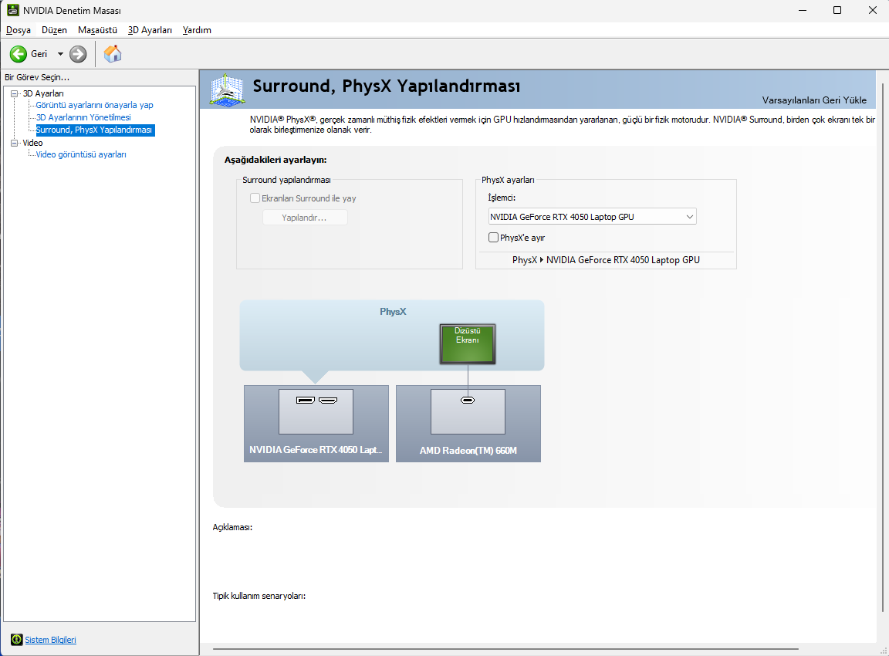
Task: Collapse the 3D Ayarları tree node
Action: (x=15, y=93)
